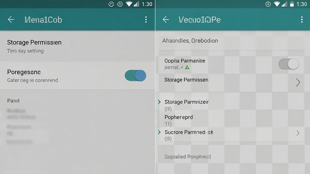The image size is (310, 174).
Task: Tap the battery icon in right status bar
Action: pyautogui.click(x=292, y=4)
